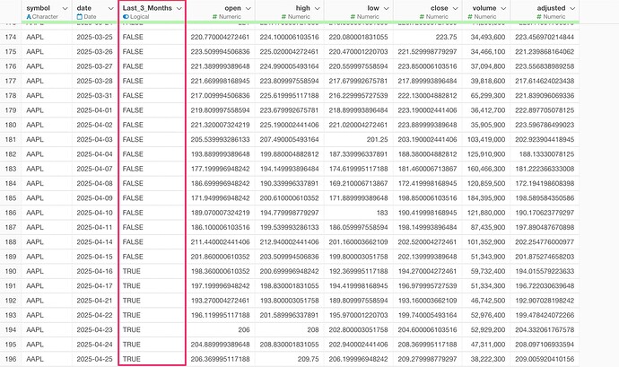Open the symbol column dropdown arrow
The image size is (619, 367).
tap(65, 8)
